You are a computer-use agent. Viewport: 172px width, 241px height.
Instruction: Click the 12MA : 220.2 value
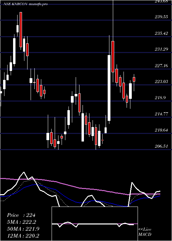23,235
